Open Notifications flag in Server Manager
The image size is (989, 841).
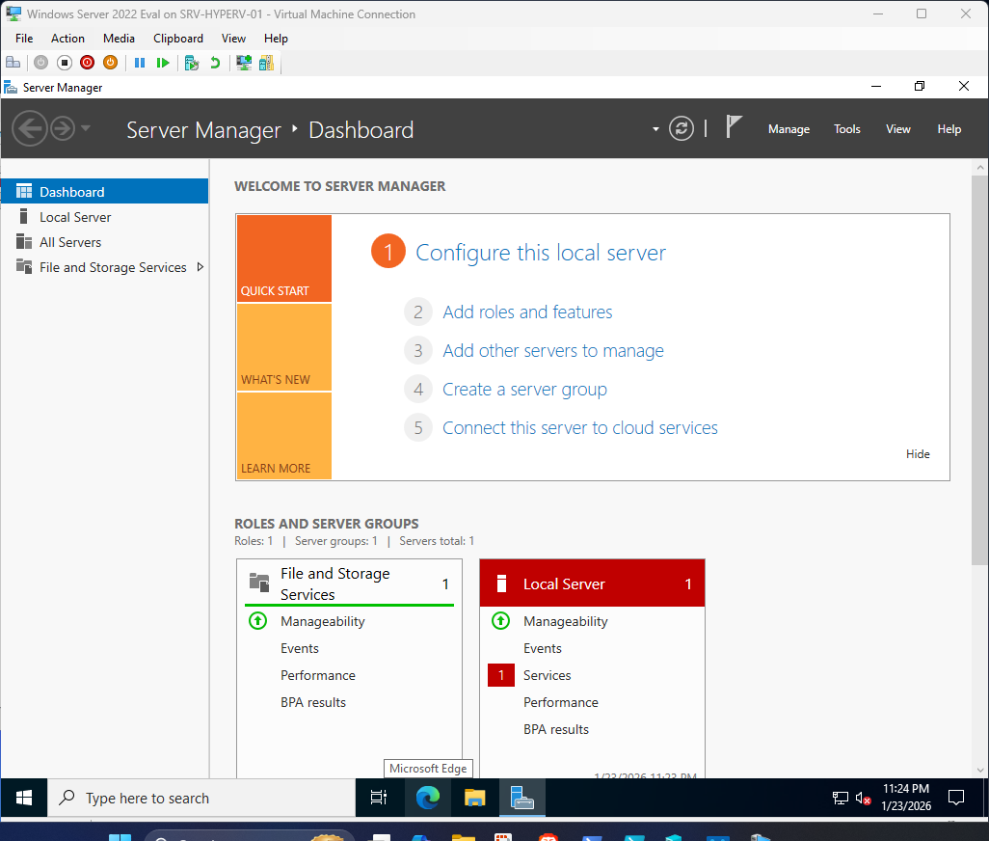tap(734, 126)
